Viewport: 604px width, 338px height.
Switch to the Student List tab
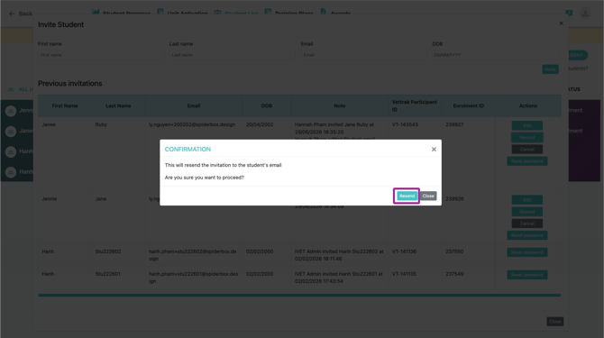(x=241, y=14)
